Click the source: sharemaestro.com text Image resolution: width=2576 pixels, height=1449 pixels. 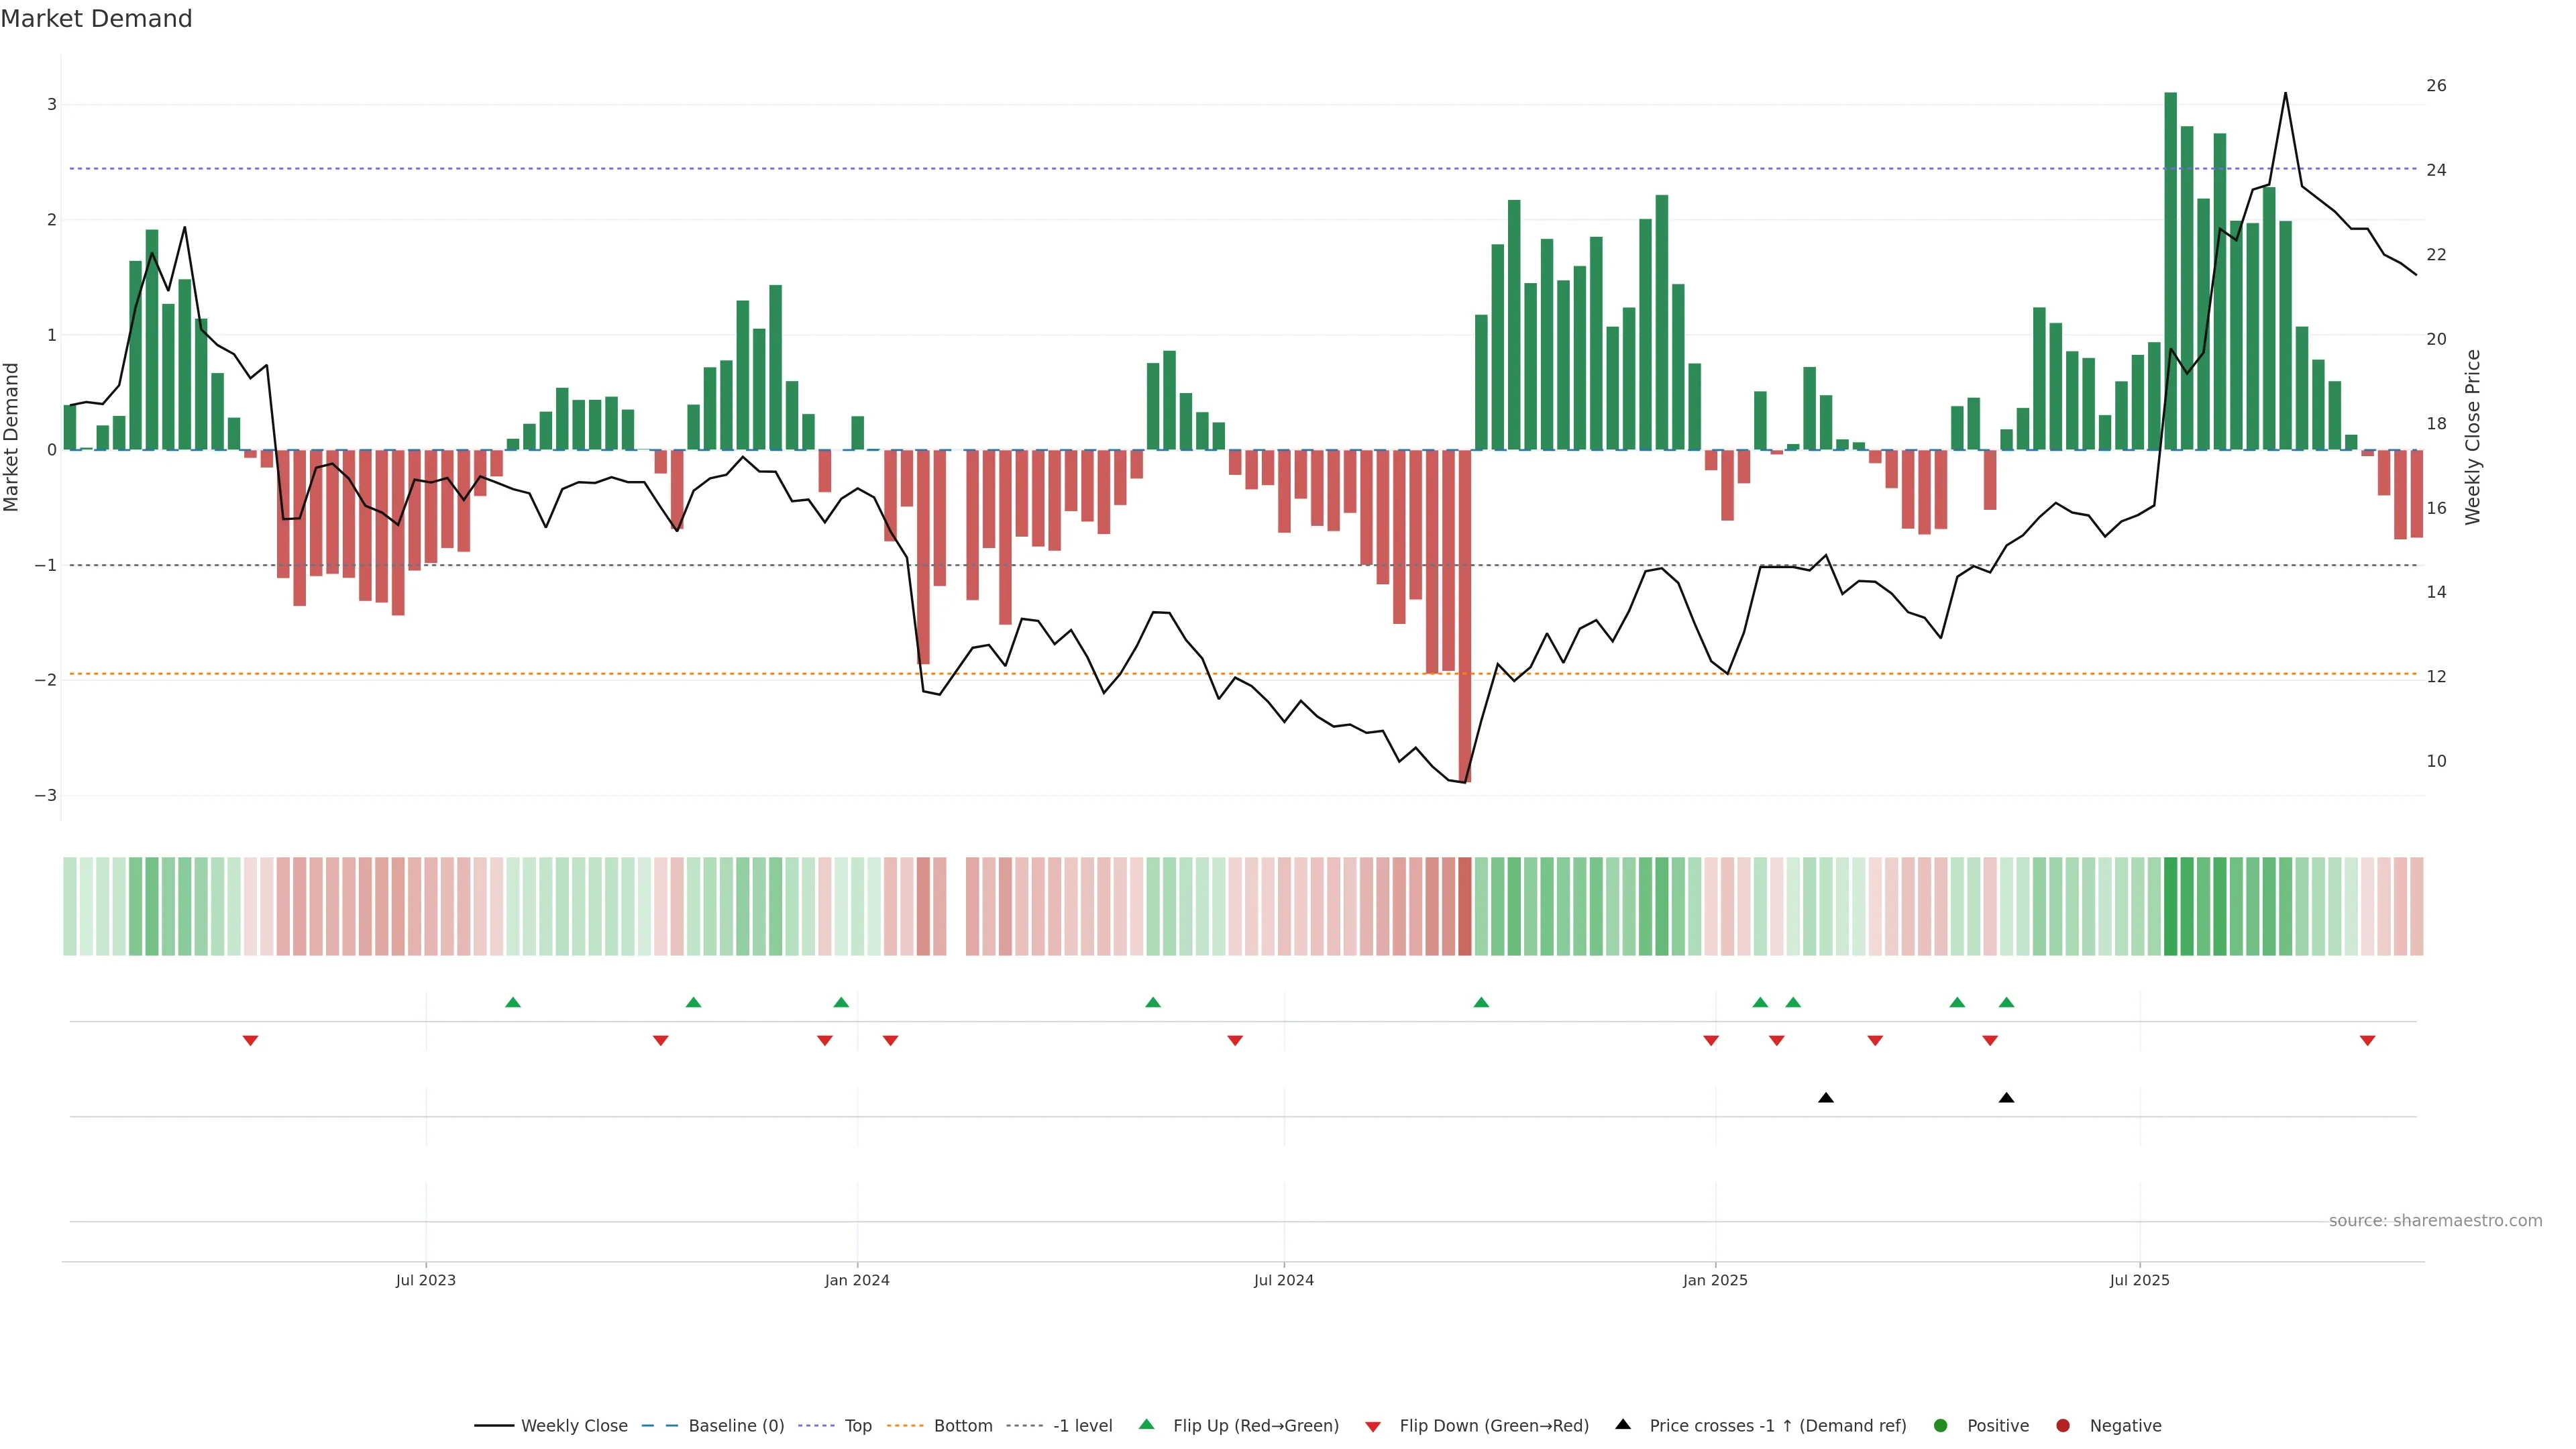(2435, 1220)
